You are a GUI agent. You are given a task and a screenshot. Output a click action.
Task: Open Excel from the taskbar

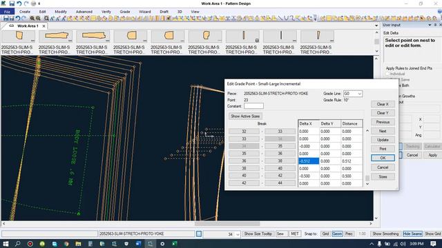click(175, 244)
